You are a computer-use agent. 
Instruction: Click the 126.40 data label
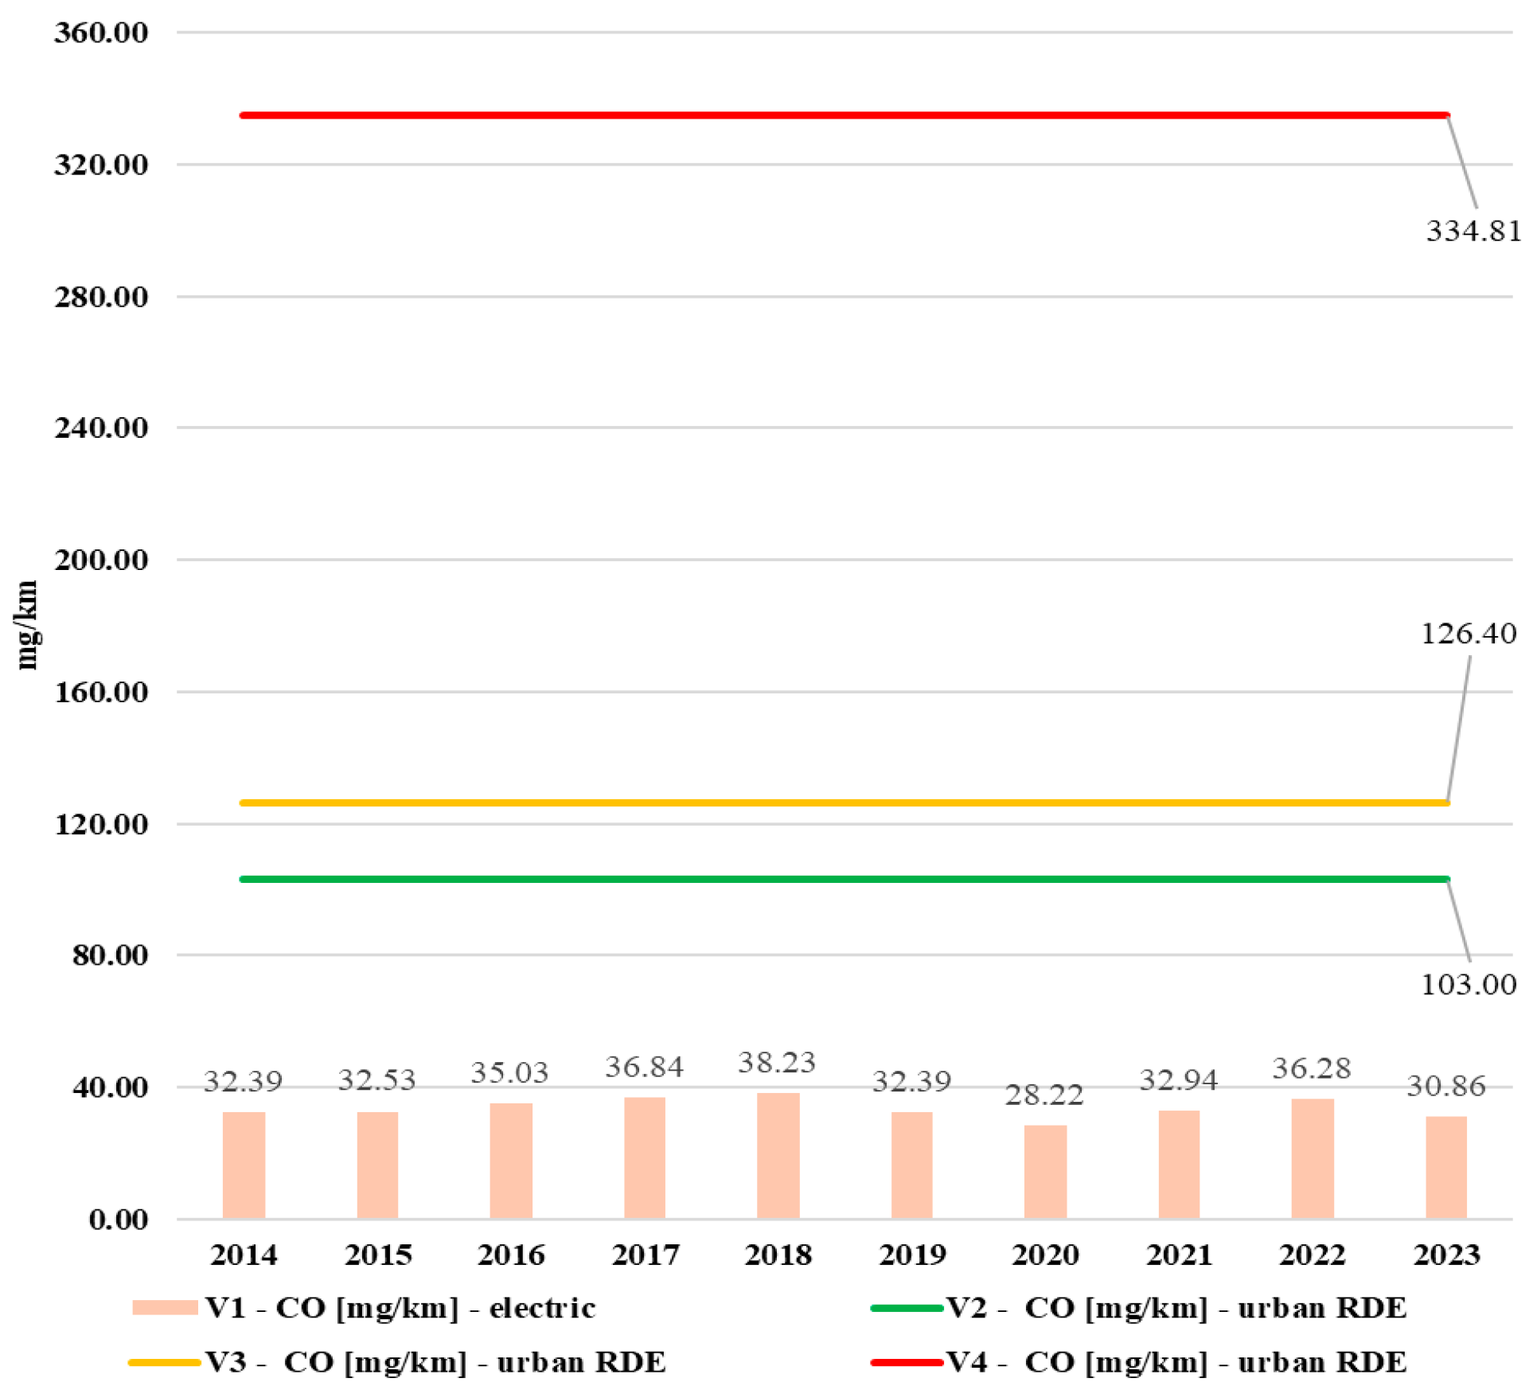point(1469,634)
